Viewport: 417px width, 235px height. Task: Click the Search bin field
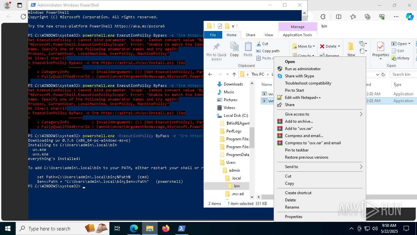coord(404,74)
